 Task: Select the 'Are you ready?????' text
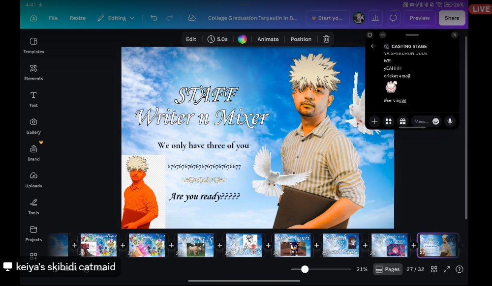pyautogui.click(x=204, y=197)
